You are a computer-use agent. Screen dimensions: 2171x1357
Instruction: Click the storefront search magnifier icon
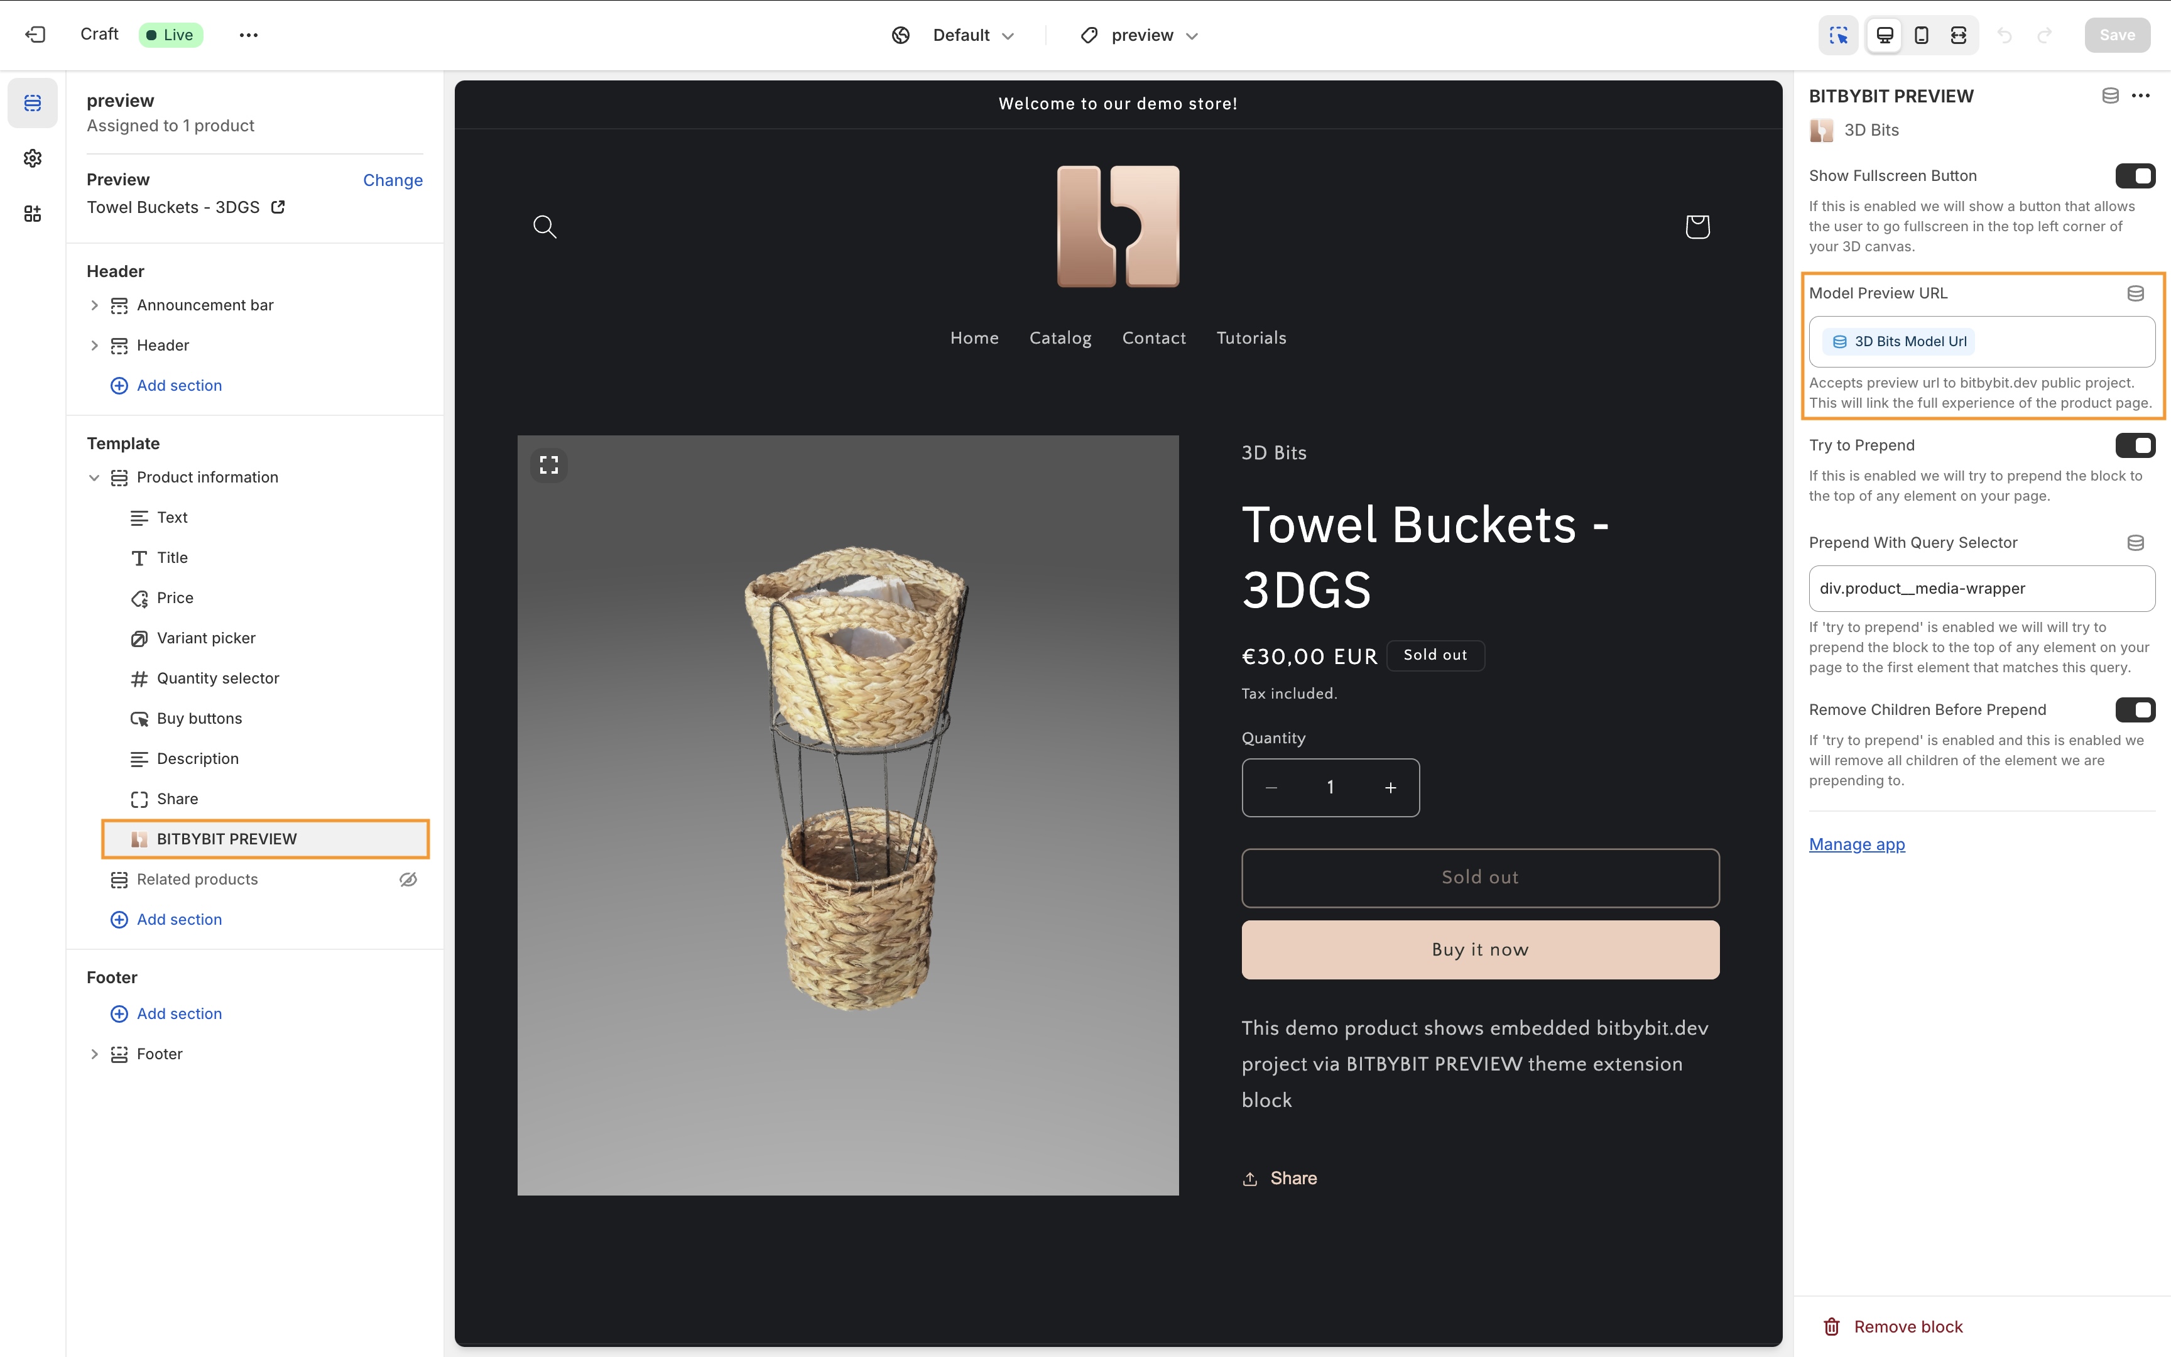click(x=545, y=226)
